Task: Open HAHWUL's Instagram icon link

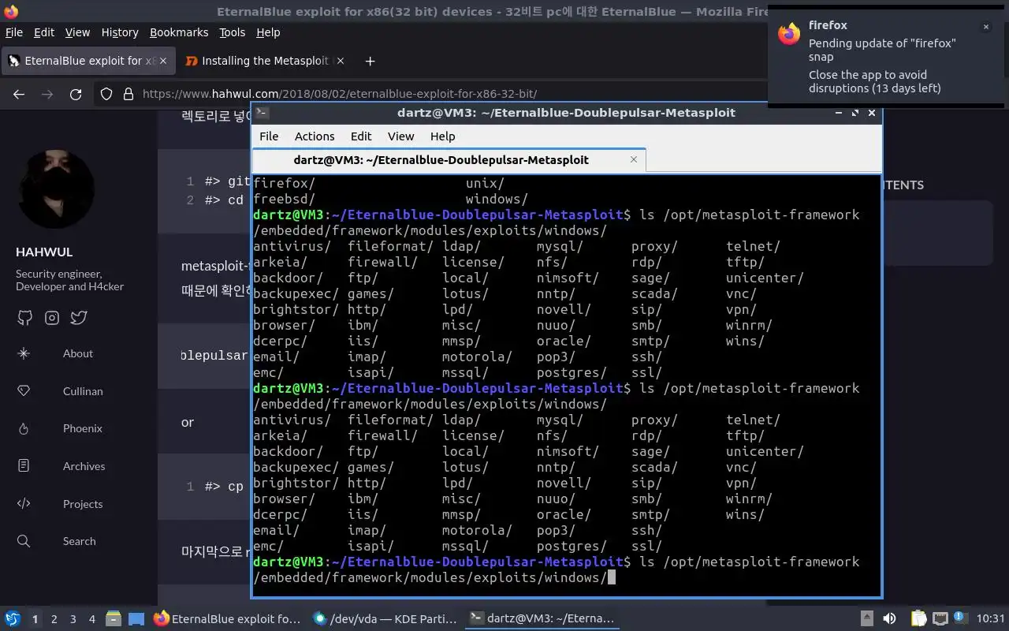Action: tap(52, 318)
